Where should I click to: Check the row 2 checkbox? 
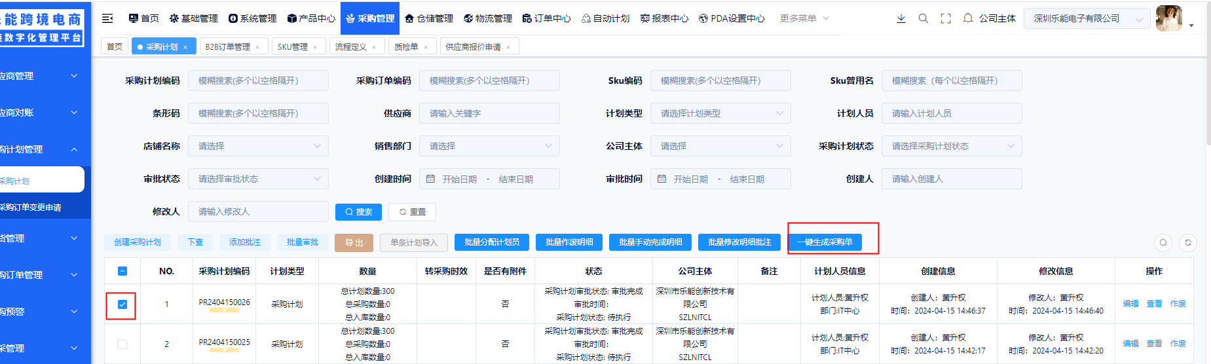coord(122,344)
